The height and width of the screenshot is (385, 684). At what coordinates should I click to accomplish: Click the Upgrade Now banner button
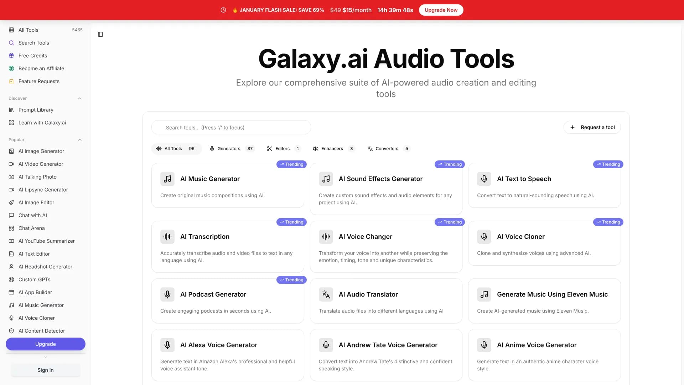[x=441, y=10]
